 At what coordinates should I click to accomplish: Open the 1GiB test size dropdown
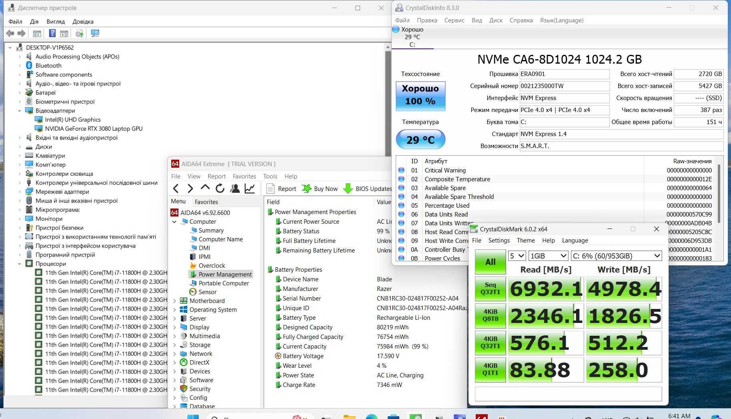tap(548, 256)
